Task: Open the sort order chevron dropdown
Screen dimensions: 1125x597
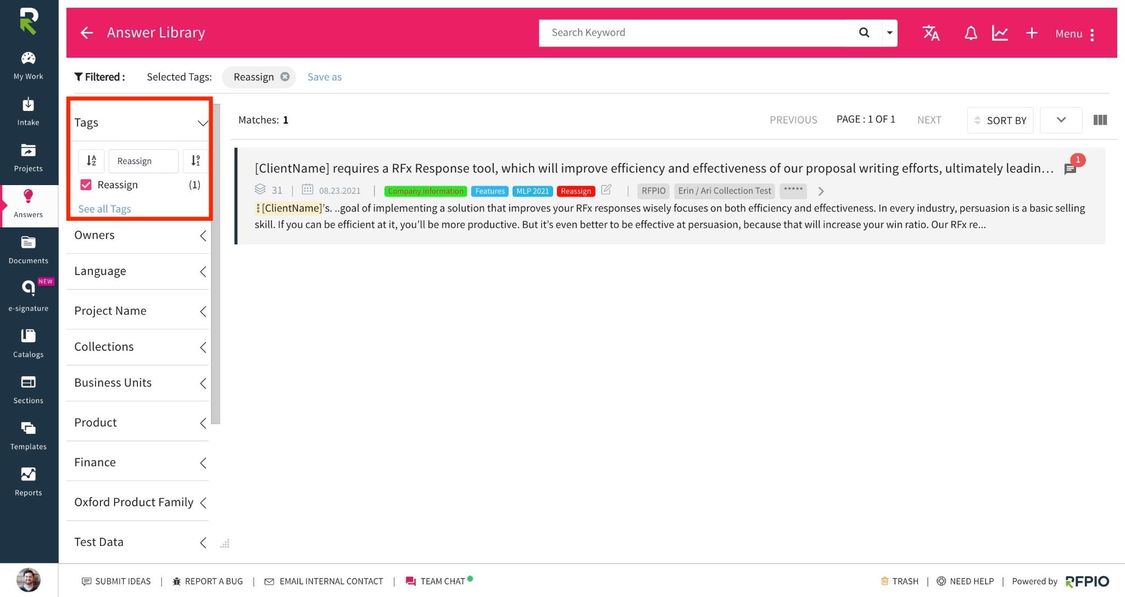Action: (x=1061, y=120)
